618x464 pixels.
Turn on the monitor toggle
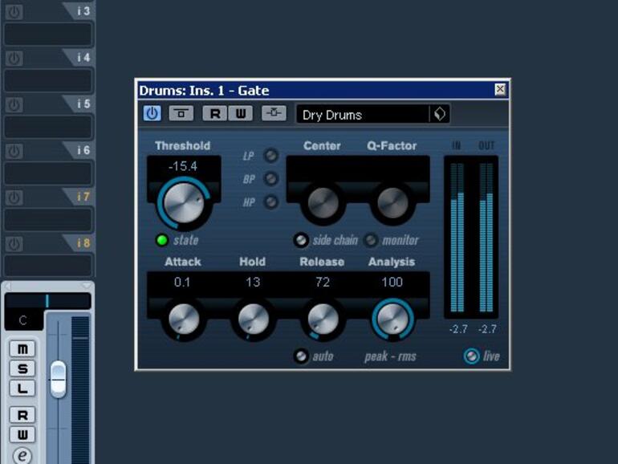pos(371,240)
